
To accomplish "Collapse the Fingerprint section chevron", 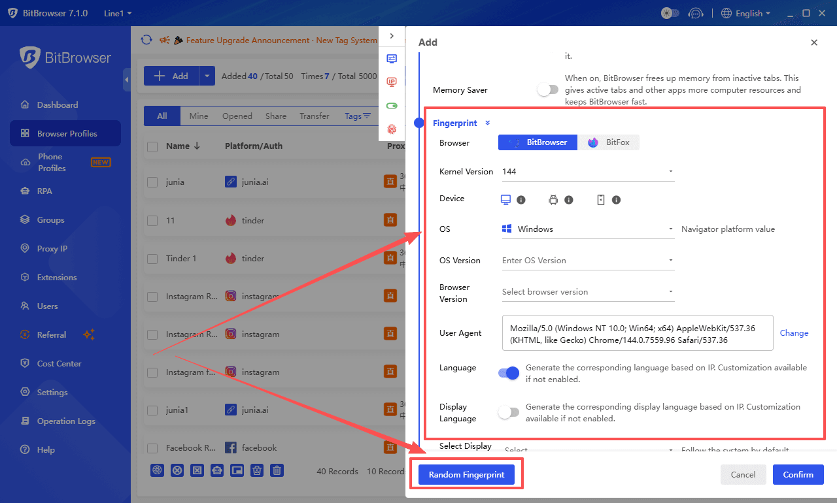I will [488, 123].
